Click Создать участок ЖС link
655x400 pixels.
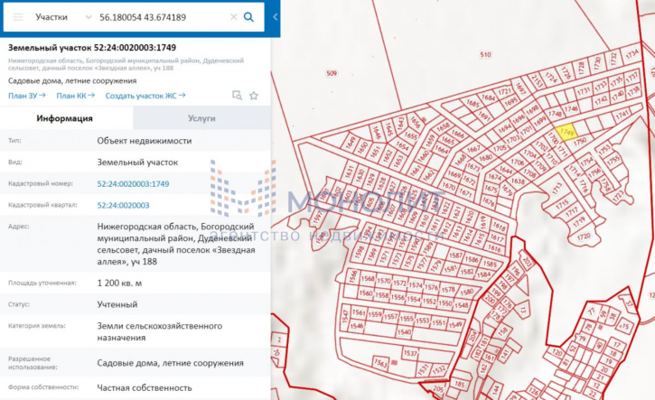(x=145, y=96)
